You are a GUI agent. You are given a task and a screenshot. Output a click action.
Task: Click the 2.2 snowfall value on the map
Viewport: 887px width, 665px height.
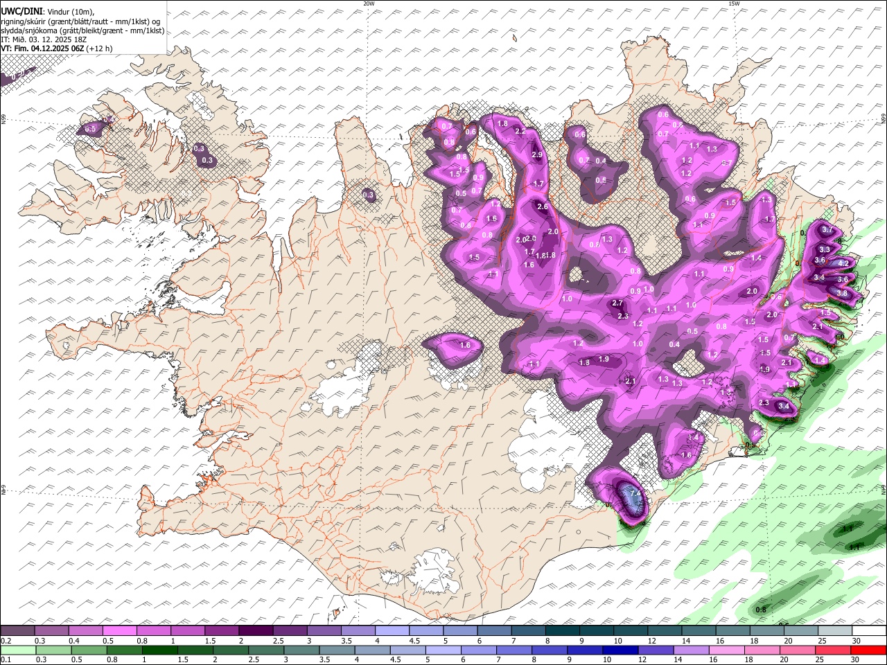click(x=520, y=131)
